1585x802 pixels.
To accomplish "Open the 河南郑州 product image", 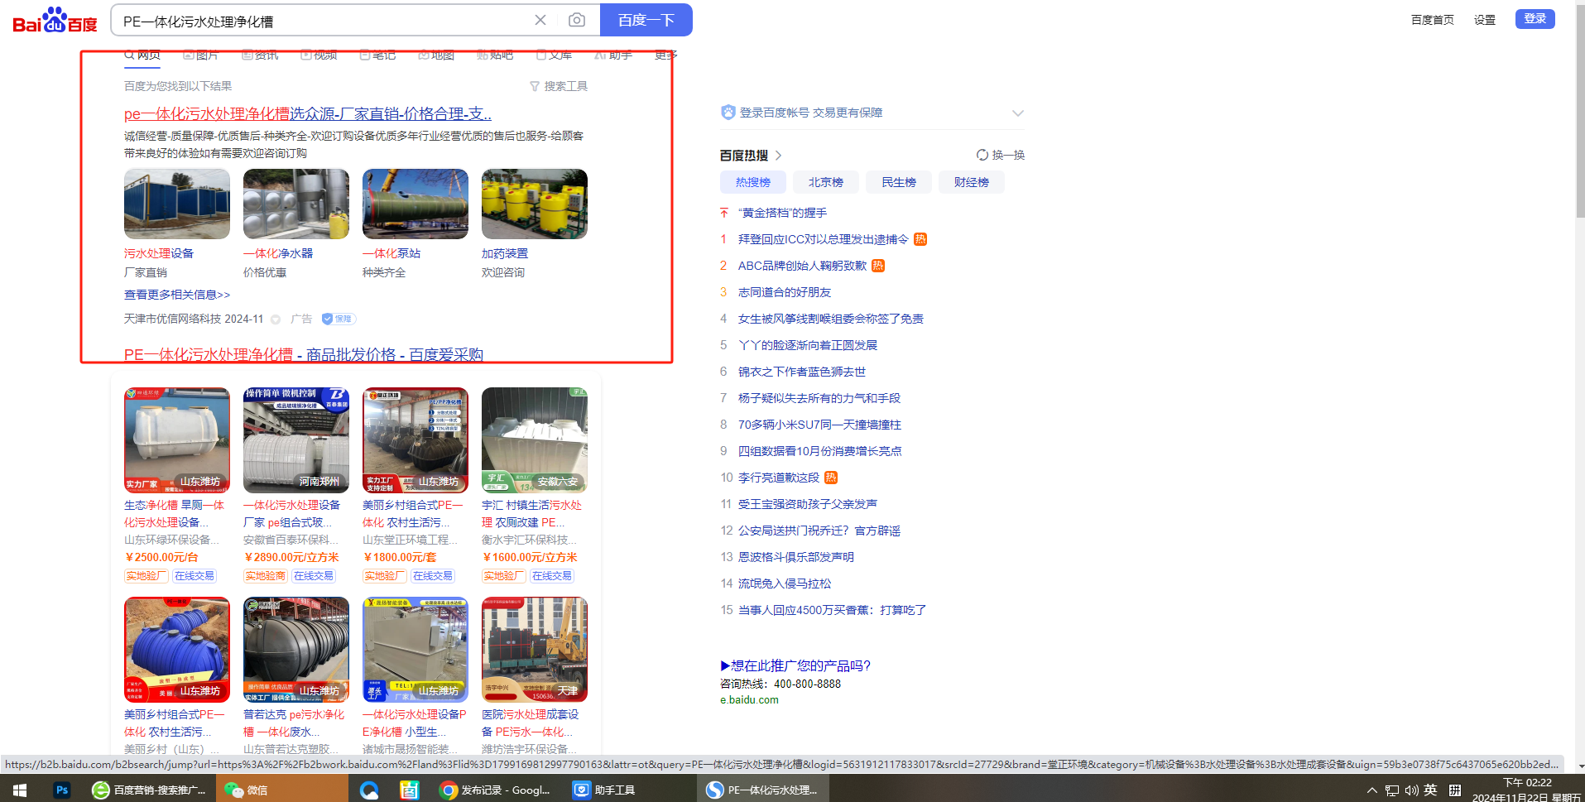I will (296, 440).
